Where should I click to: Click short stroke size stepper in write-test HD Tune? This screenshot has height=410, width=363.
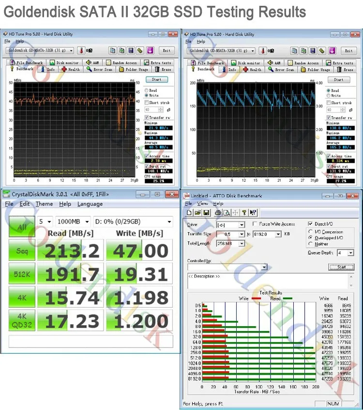click(x=161, y=110)
